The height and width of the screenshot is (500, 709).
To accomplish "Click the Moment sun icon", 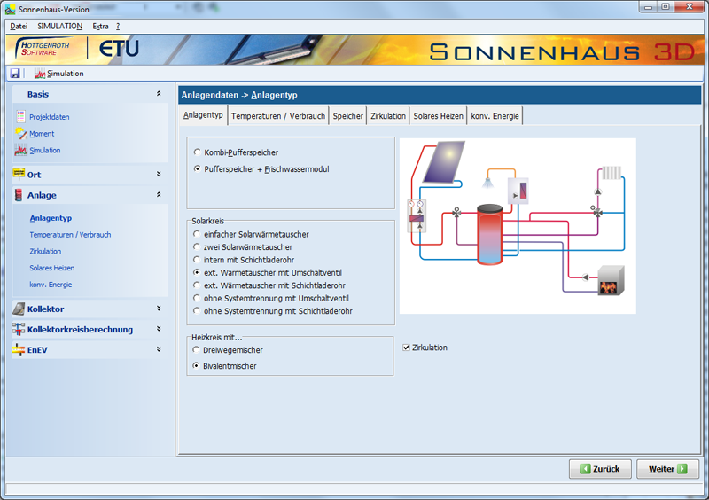I will pos(20,134).
